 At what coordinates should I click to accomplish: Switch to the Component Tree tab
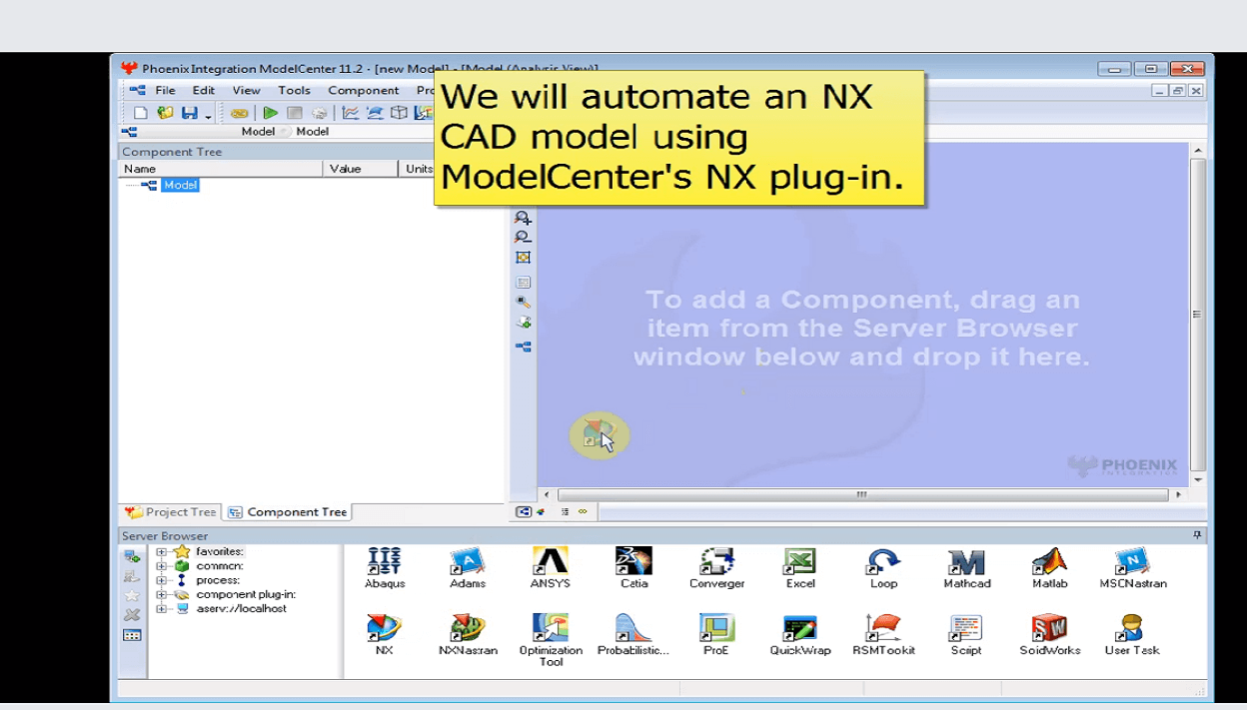[288, 512]
